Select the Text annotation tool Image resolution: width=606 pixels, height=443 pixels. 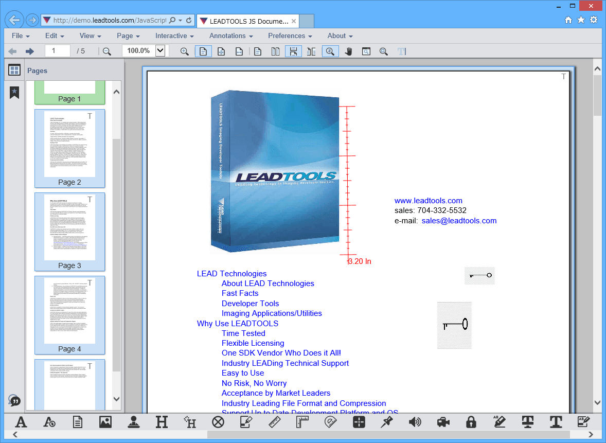21,422
